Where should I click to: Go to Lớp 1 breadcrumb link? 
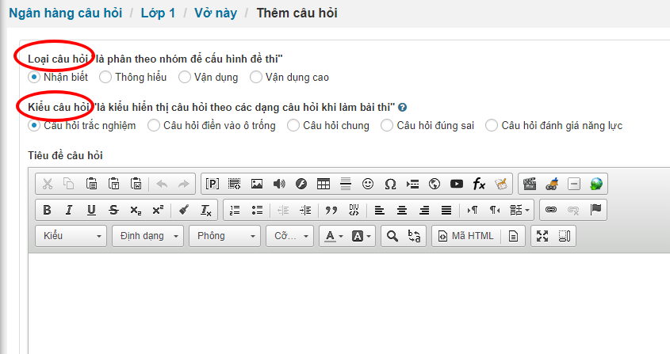pos(158,13)
